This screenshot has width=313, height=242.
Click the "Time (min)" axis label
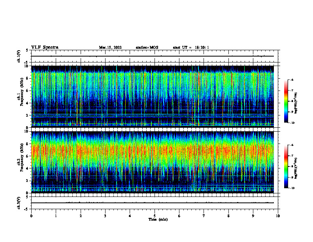158,219
